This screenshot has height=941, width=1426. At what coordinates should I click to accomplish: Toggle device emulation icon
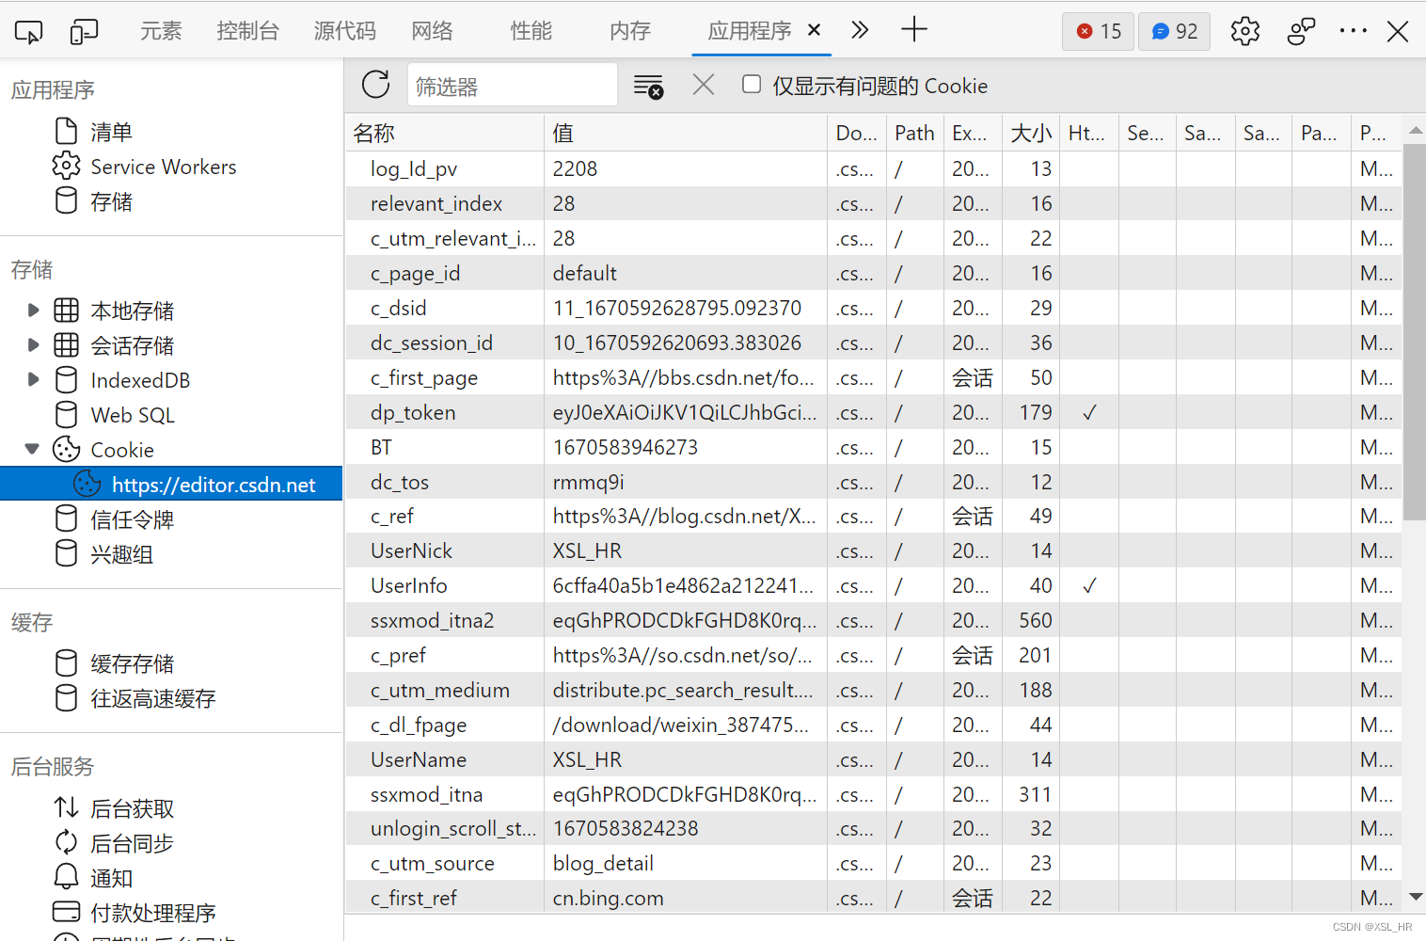point(84,31)
